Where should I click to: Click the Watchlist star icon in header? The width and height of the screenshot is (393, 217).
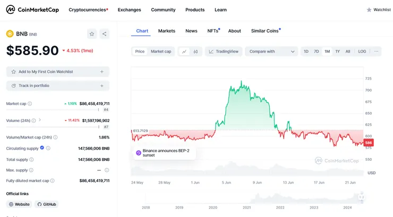[369, 10]
